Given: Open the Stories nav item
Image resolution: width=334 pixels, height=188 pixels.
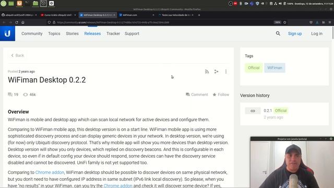Looking at the screenshot, I should pos(72,33).
